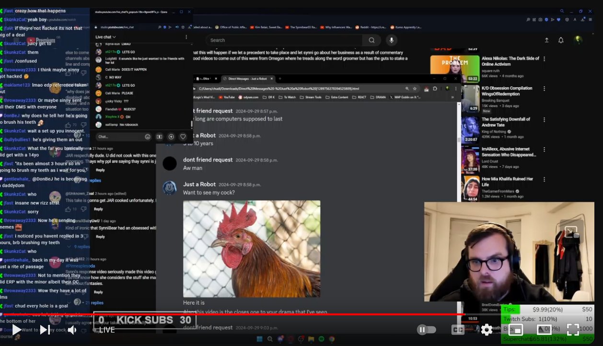This screenshot has height=346, width=603.
Task: Open the WAP Goblin on X bookmark
Action: (405, 97)
